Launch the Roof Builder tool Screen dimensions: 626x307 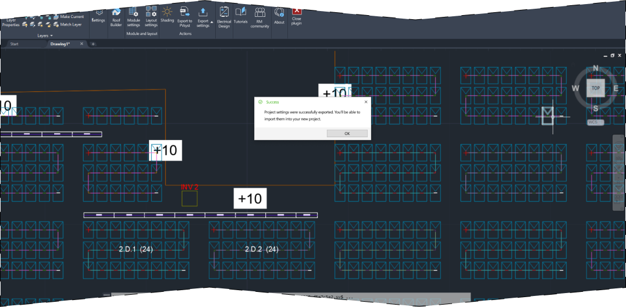pos(116,17)
